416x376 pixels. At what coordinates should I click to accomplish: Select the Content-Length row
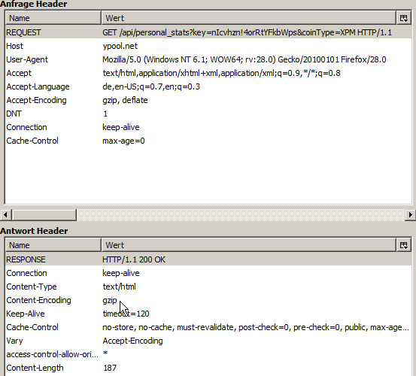pos(208,368)
